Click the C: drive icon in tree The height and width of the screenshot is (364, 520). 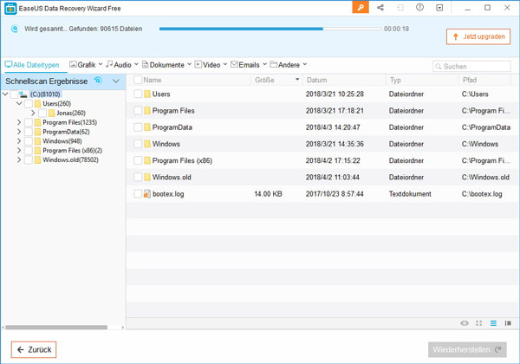click(x=23, y=94)
